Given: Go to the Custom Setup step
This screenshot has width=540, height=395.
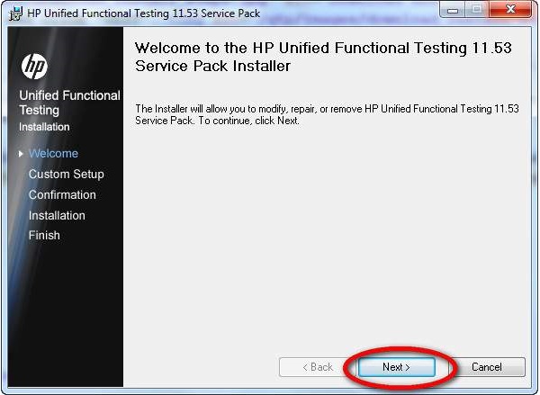Looking at the screenshot, I should 66,175.
